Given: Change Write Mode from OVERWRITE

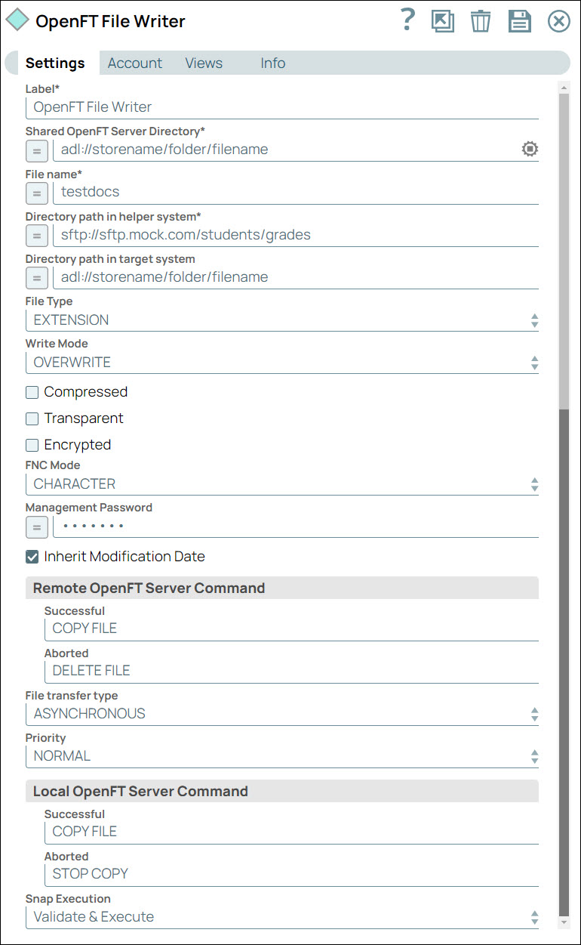Looking at the screenshot, I should [534, 362].
